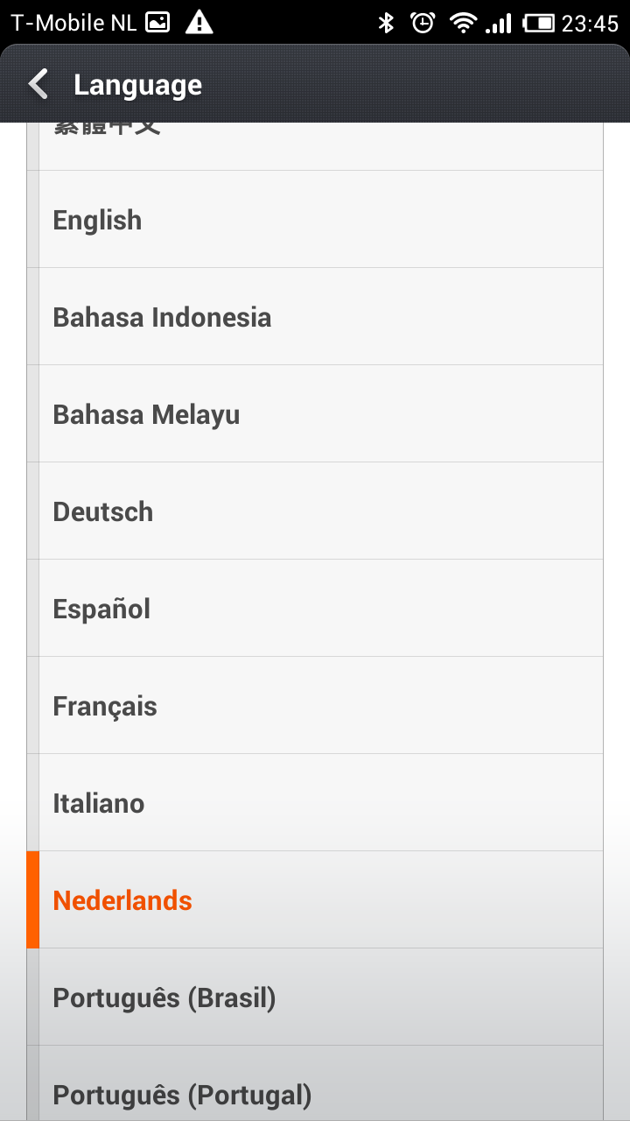Tap the 23:45 clock in status bar

tap(590, 24)
